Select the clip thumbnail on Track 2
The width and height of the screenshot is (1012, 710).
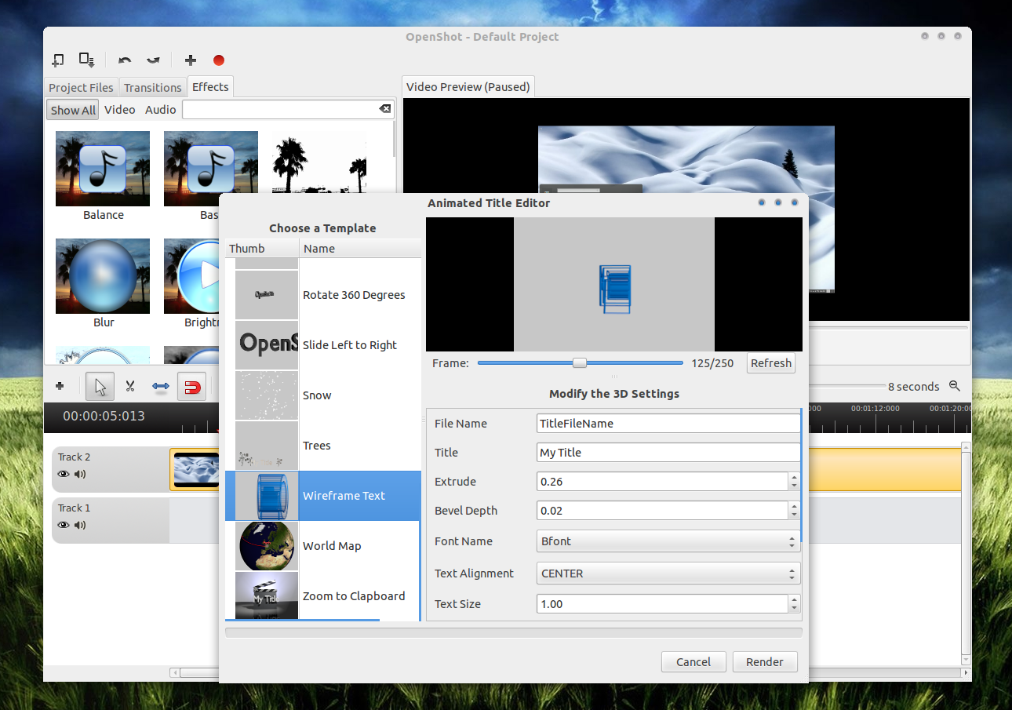pyautogui.click(x=195, y=470)
